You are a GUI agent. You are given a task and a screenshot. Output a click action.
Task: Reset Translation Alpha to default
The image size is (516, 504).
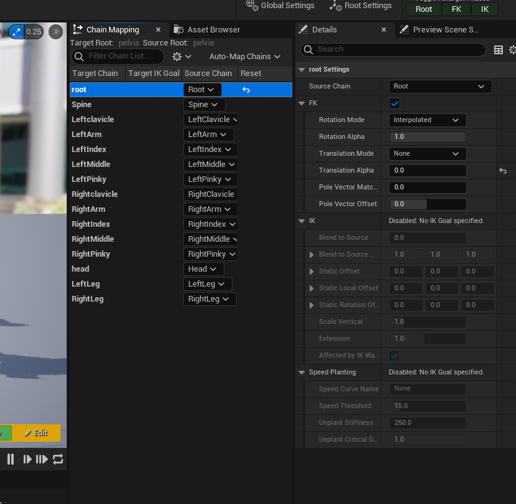pyautogui.click(x=503, y=171)
